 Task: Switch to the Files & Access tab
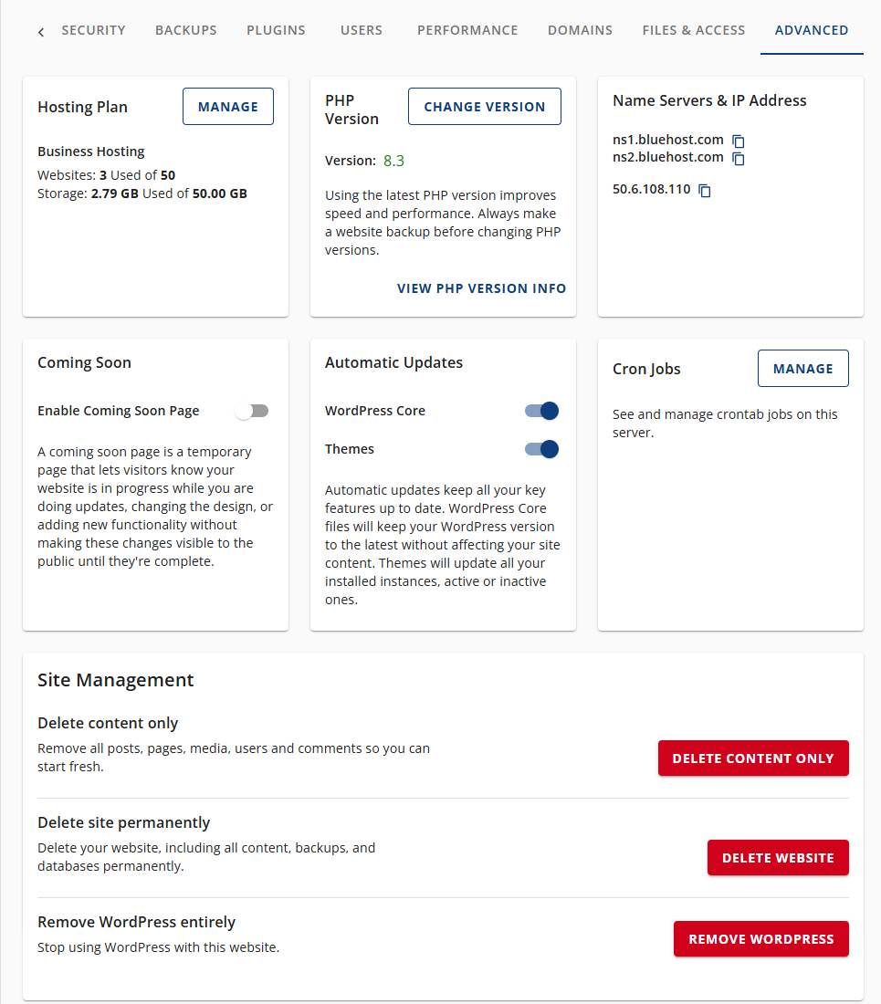pos(693,30)
